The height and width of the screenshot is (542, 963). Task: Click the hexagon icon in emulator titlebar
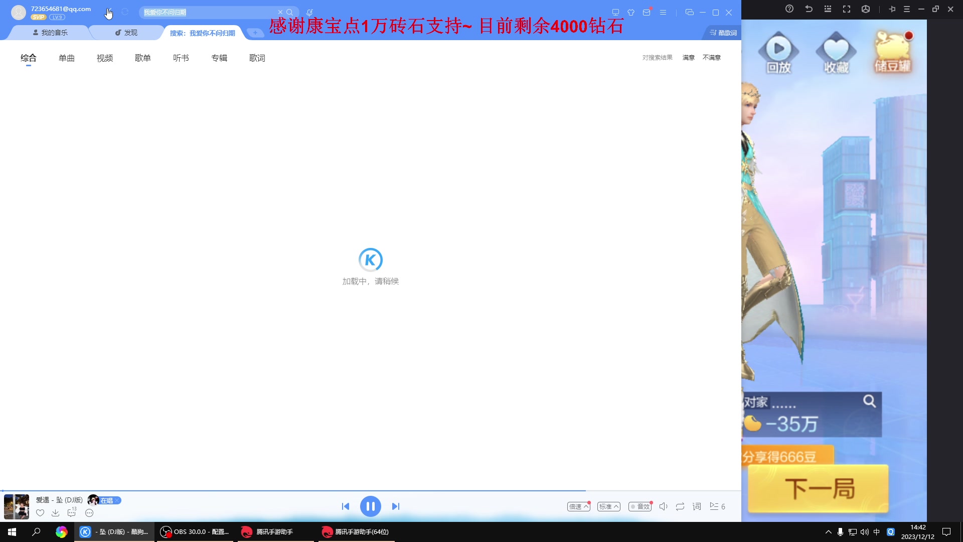866,9
